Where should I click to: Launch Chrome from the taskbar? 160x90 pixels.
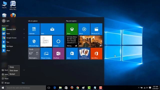[78, 88]
